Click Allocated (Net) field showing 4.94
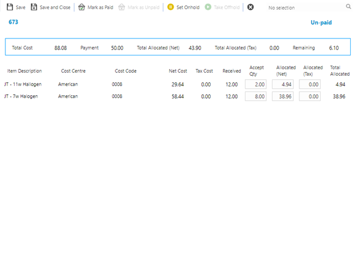This screenshot has width=355, height=271. pos(283,85)
